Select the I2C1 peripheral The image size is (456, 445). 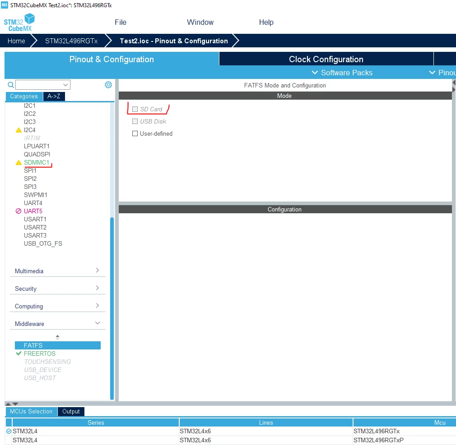pyautogui.click(x=30, y=106)
